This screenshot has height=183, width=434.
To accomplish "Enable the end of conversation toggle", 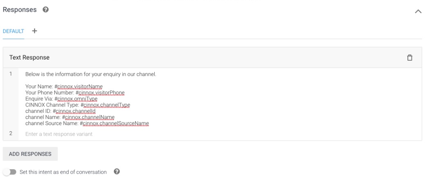I will 9,172.
